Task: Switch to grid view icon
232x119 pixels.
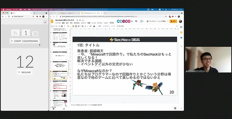Action: pyautogui.click(x=64, y=109)
